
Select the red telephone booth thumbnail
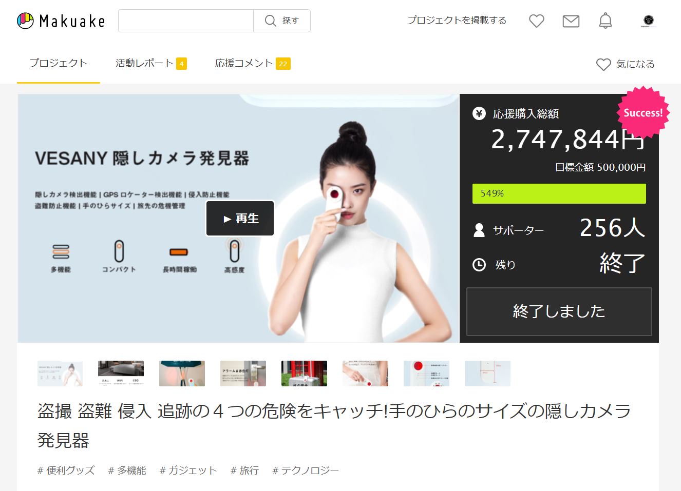coord(305,374)
